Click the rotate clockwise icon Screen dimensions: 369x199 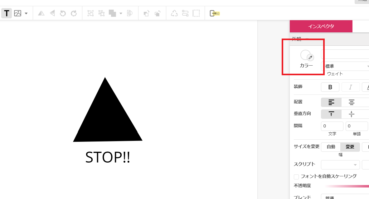[74, 13]
